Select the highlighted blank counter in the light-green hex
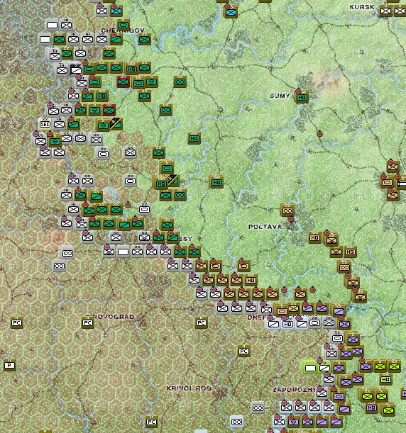The image size is (406, 433). pyautogui.click(x=310, y=368)
